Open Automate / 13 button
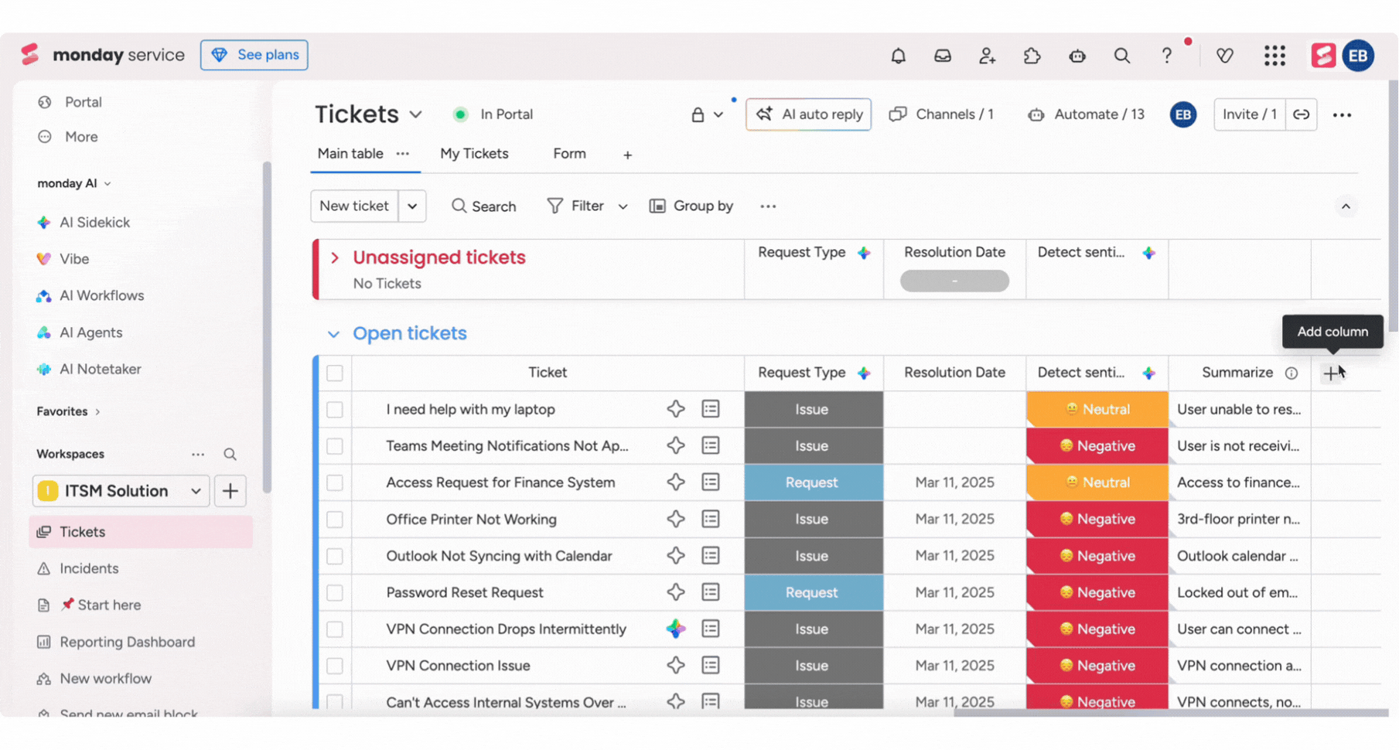 [x=1086, y=114]
